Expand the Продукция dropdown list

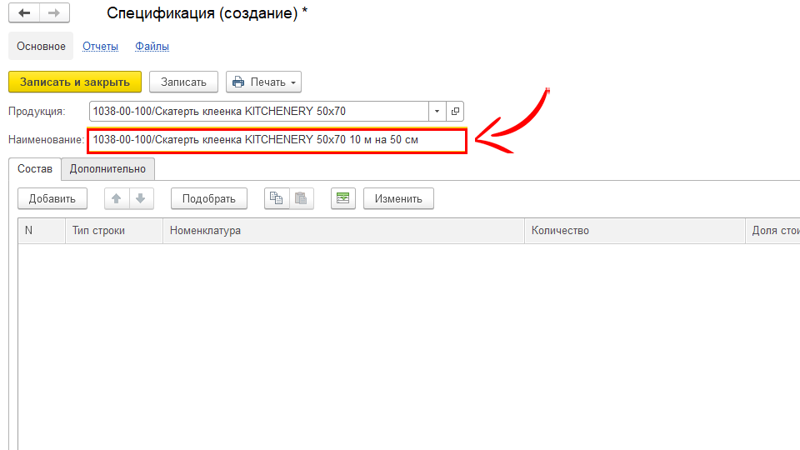pyautogui.click(x=437, y=111)
